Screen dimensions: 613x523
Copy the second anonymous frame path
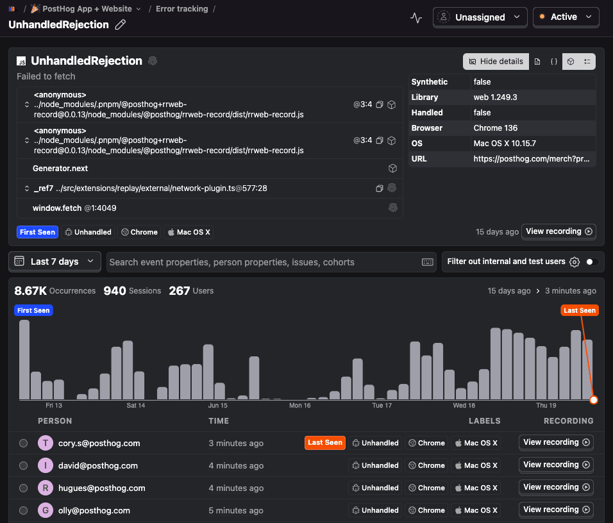379,141
